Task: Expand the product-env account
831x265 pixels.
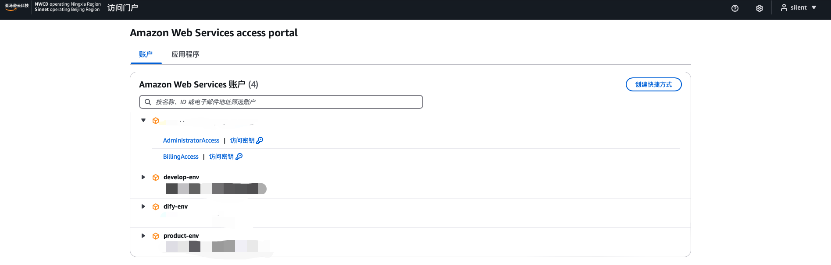Action: (x=143, y=236)
